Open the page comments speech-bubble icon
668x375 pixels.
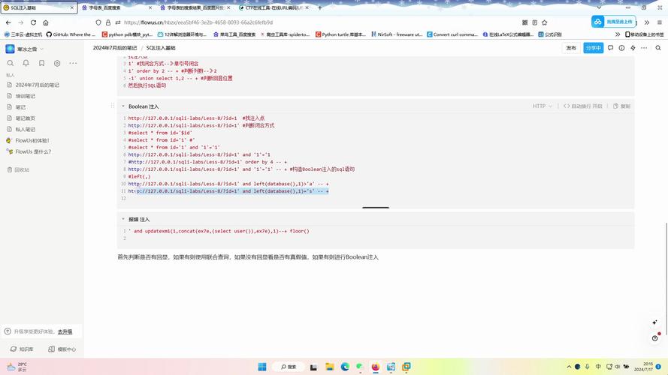point(610,48)
